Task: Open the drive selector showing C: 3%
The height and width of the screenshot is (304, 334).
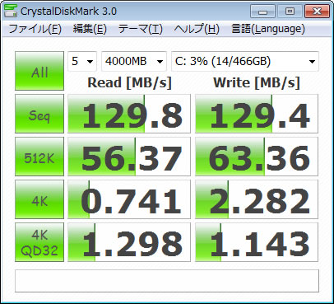Action: point(245,61)
